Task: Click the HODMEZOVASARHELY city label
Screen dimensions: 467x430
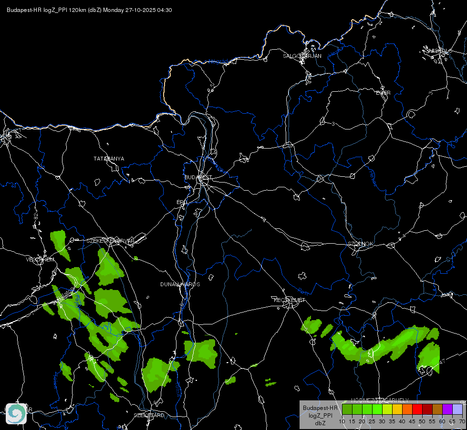Action: pos(380,400)
